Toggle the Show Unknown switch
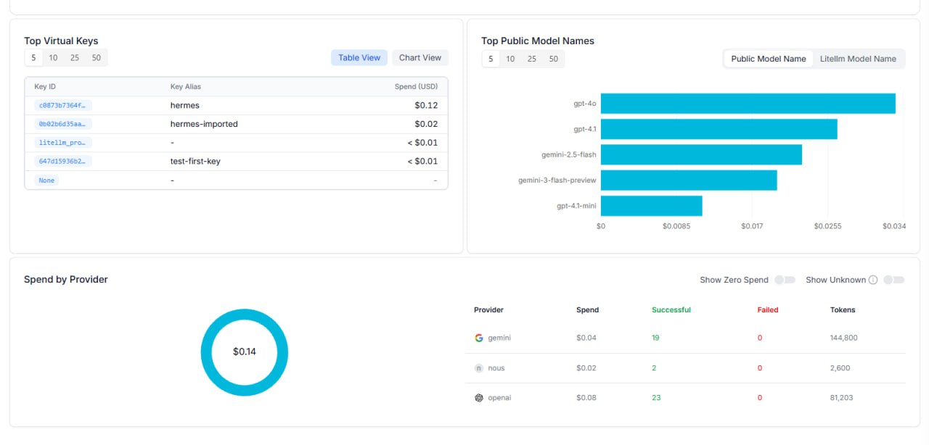This screenshot has width=929, height=445. click(894, 280)
